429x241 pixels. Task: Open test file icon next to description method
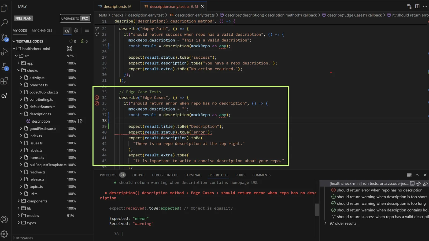(80, 121)
